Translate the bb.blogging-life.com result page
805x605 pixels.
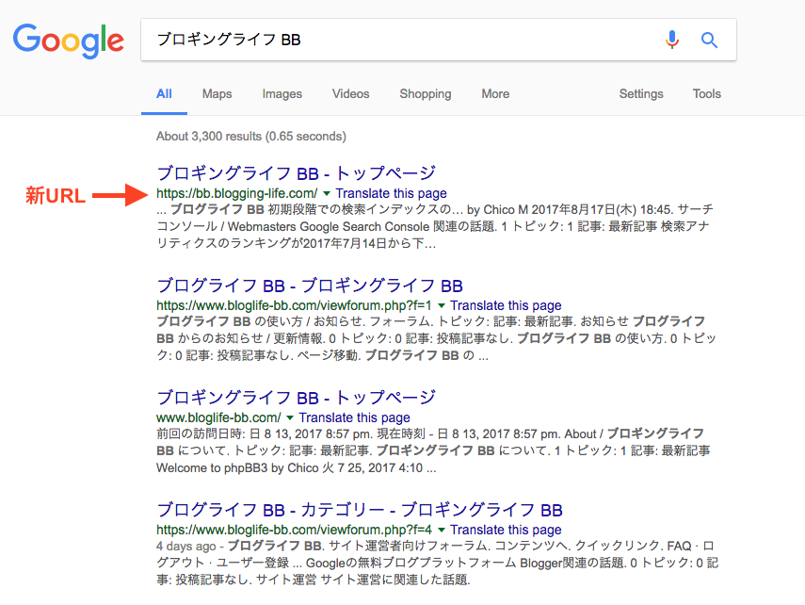tap(392, 194)
